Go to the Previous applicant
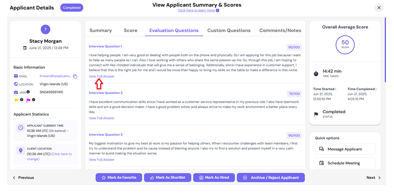 click(x=23, y=177)
